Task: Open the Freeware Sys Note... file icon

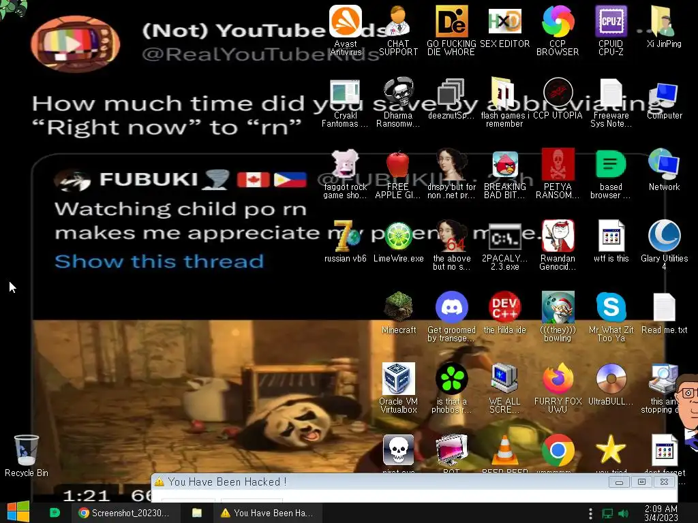Action: click(611, 103)
